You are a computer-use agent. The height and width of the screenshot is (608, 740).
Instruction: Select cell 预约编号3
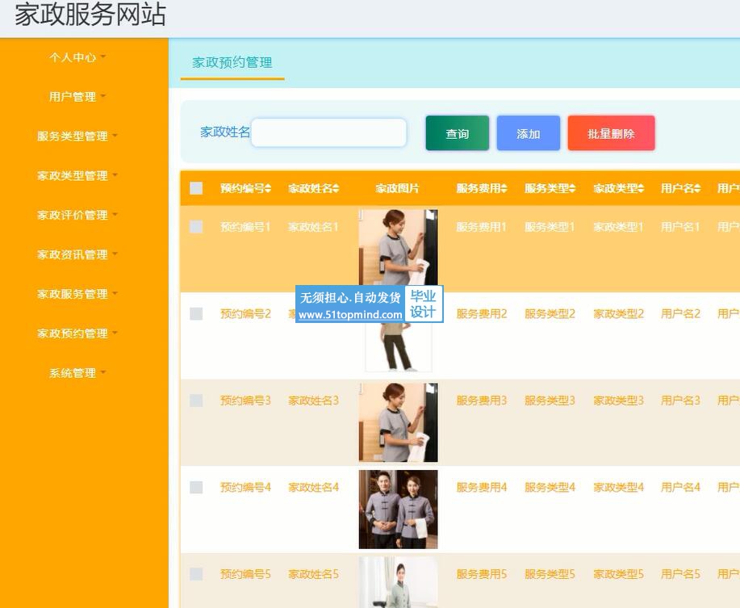coord(245,400)
